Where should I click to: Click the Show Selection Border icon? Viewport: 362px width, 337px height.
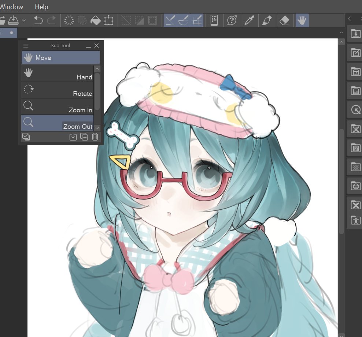(x=152, y=20)
